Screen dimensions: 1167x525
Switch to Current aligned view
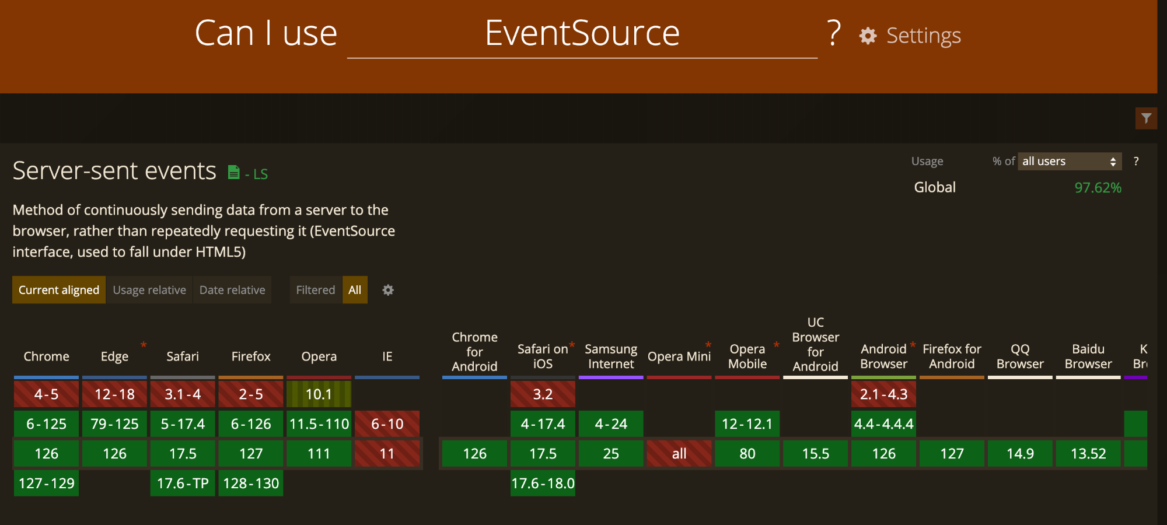59,290
